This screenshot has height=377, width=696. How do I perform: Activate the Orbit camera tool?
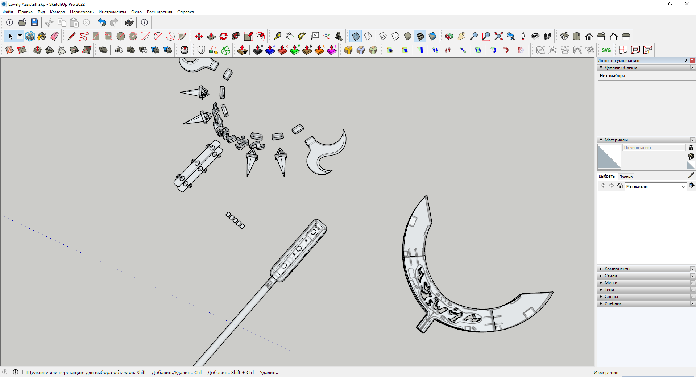[x=449, y=36]
